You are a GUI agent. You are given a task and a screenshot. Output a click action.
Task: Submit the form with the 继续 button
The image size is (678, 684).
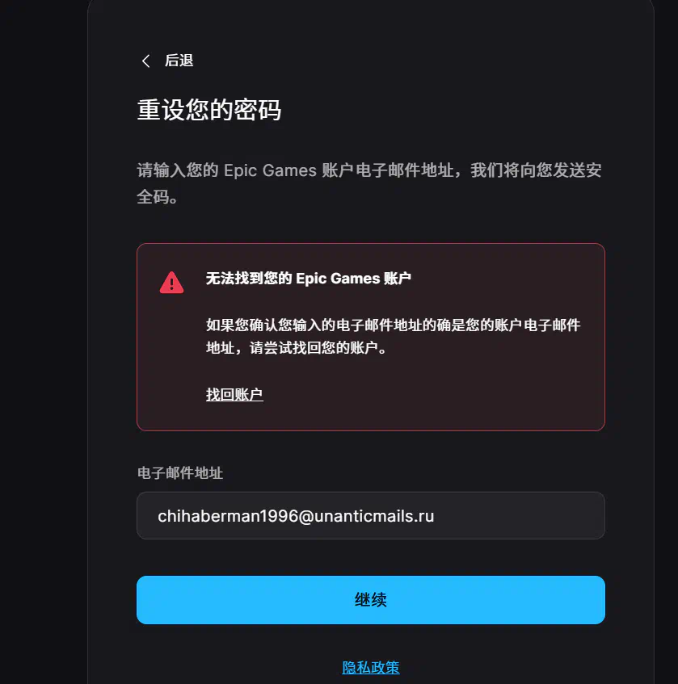(371, 600)
